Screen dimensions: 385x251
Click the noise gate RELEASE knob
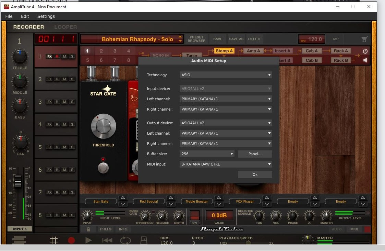click(162, 216)
